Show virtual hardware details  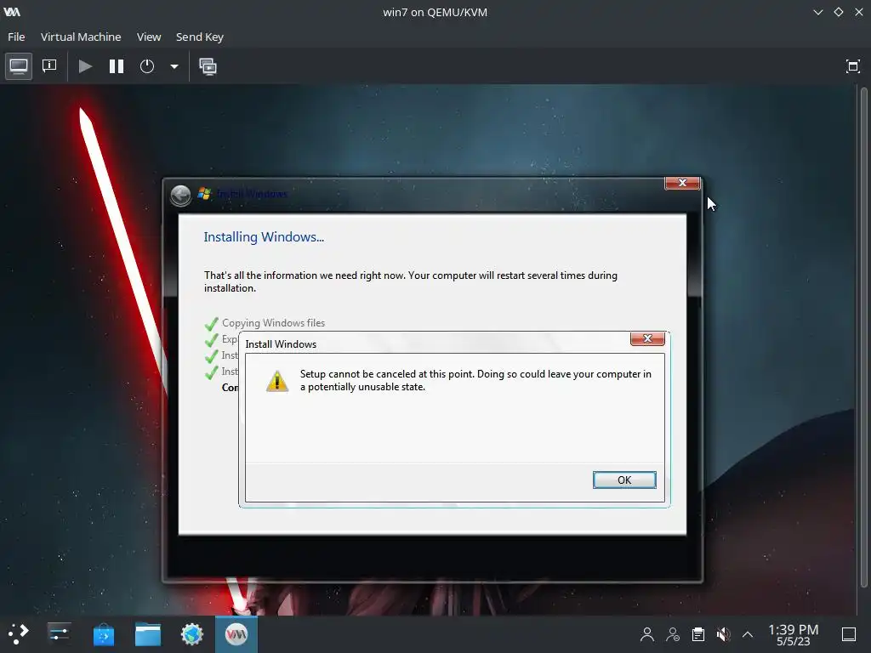point(49,66)
